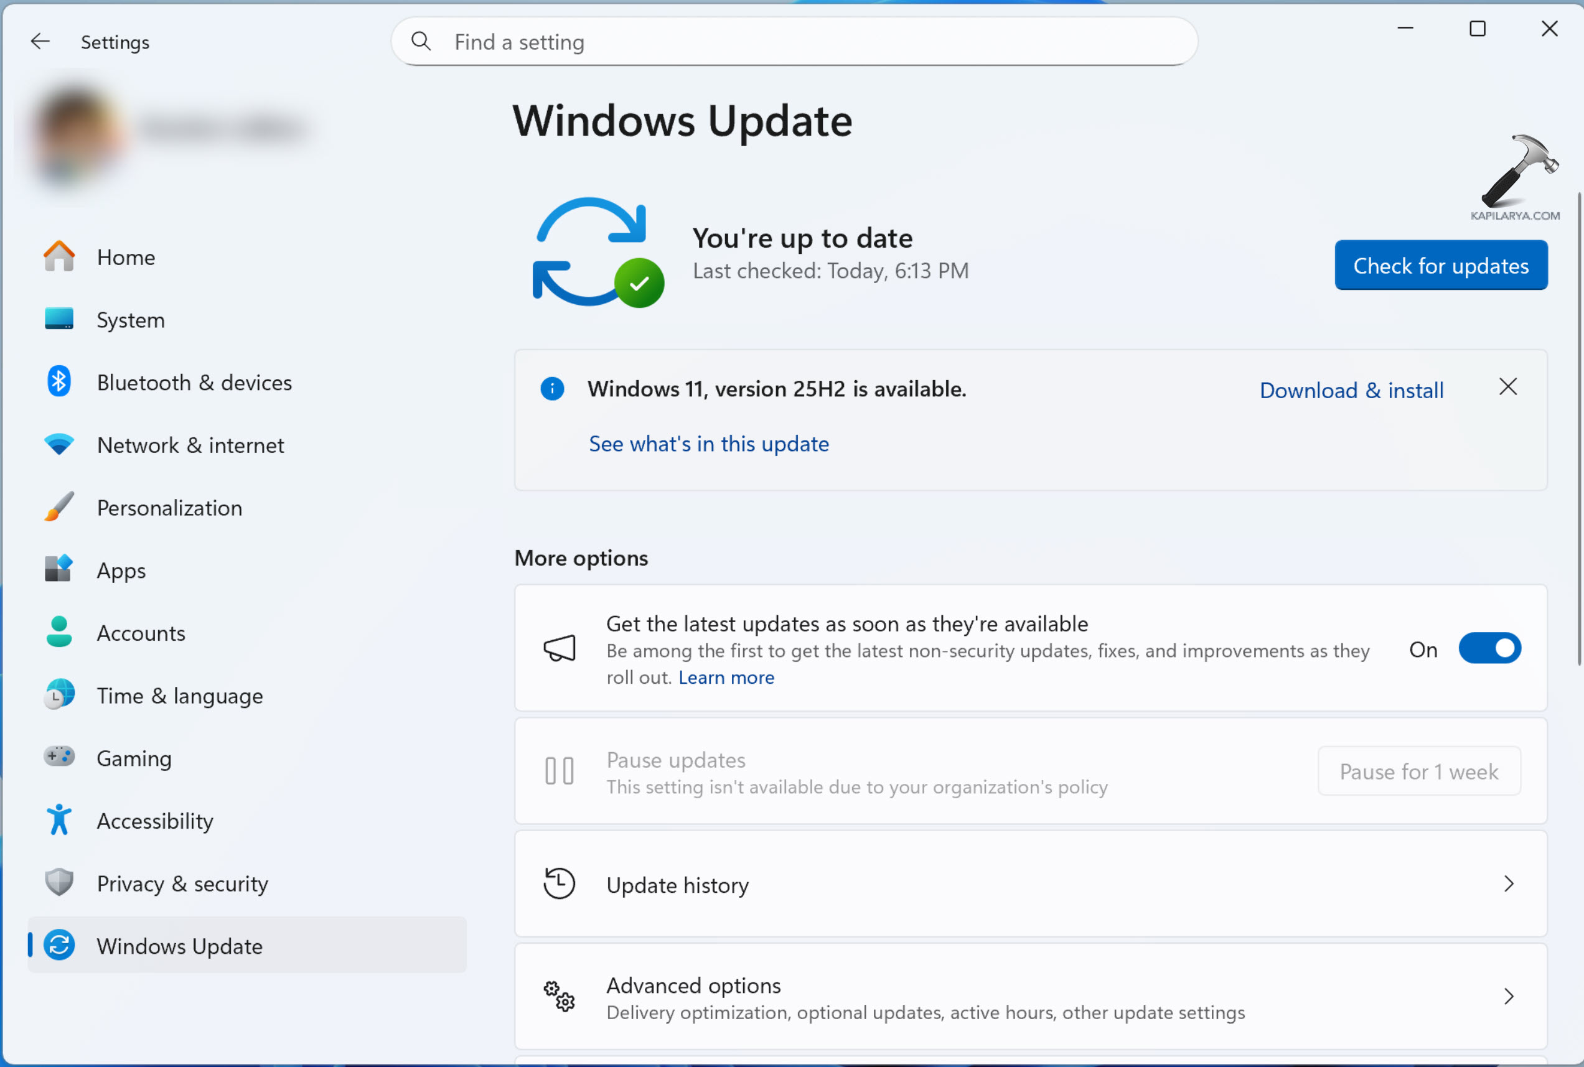Expand Advanced options chevron

(x=1509, y=997)
